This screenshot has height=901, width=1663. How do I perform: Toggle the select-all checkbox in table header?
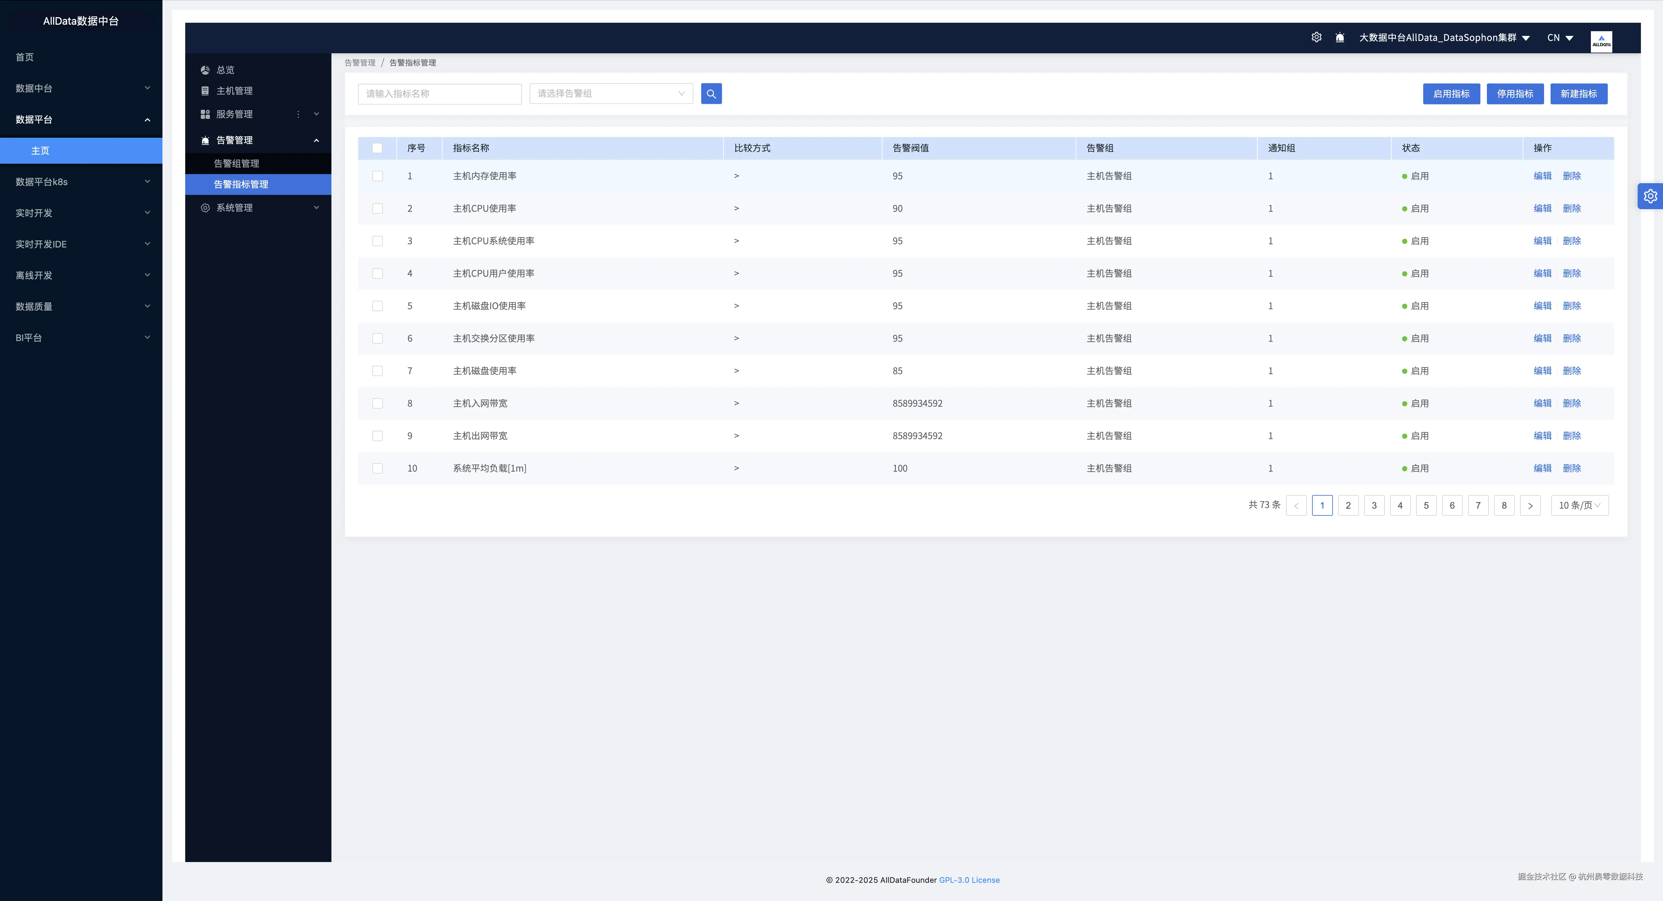click(378, 148)
